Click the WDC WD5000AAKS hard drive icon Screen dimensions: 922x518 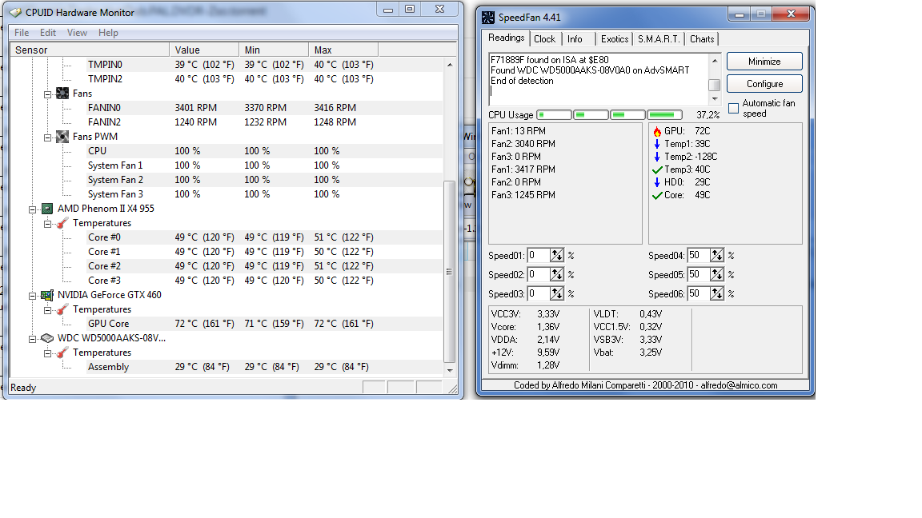point(47,338)
